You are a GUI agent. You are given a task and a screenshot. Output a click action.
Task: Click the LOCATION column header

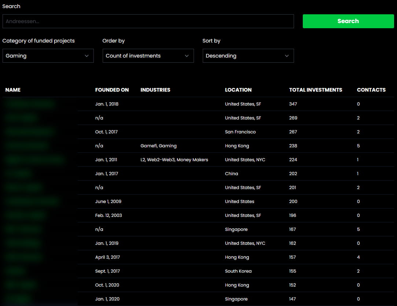click(238, 90)
